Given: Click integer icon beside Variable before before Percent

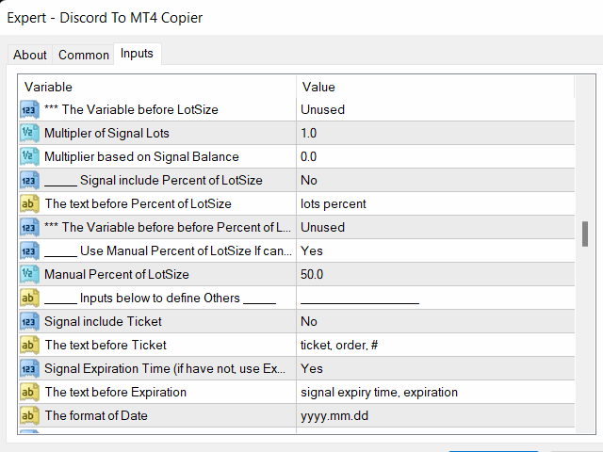Looking at the screenshot, I should 29,228.
